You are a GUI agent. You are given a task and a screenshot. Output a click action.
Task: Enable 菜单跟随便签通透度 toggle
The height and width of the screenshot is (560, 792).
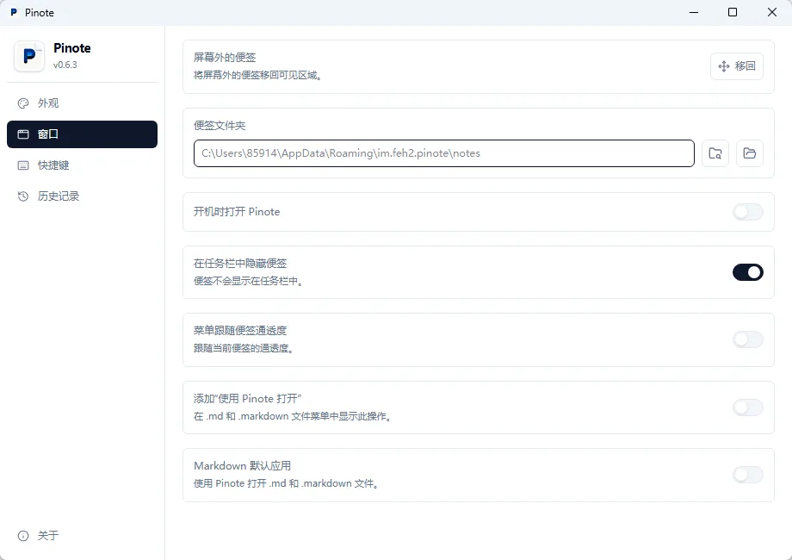[747, 339]
